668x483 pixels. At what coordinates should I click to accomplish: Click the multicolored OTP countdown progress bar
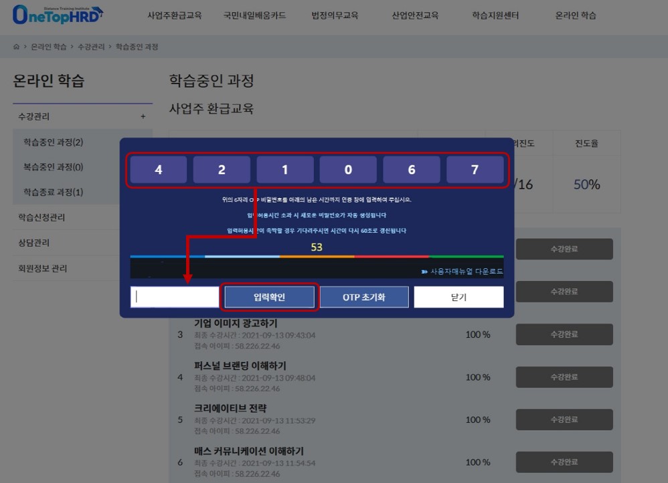[317, 256]
